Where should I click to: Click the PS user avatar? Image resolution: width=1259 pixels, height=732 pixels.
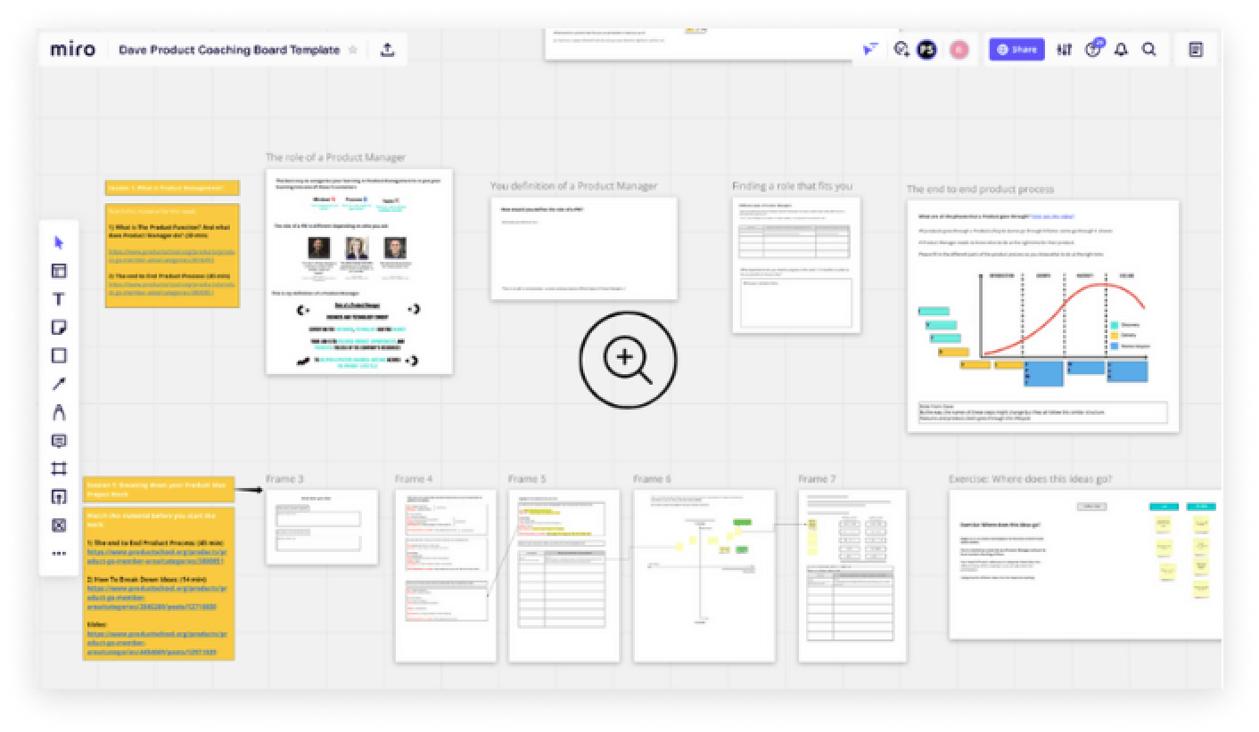tap(927, 50)
